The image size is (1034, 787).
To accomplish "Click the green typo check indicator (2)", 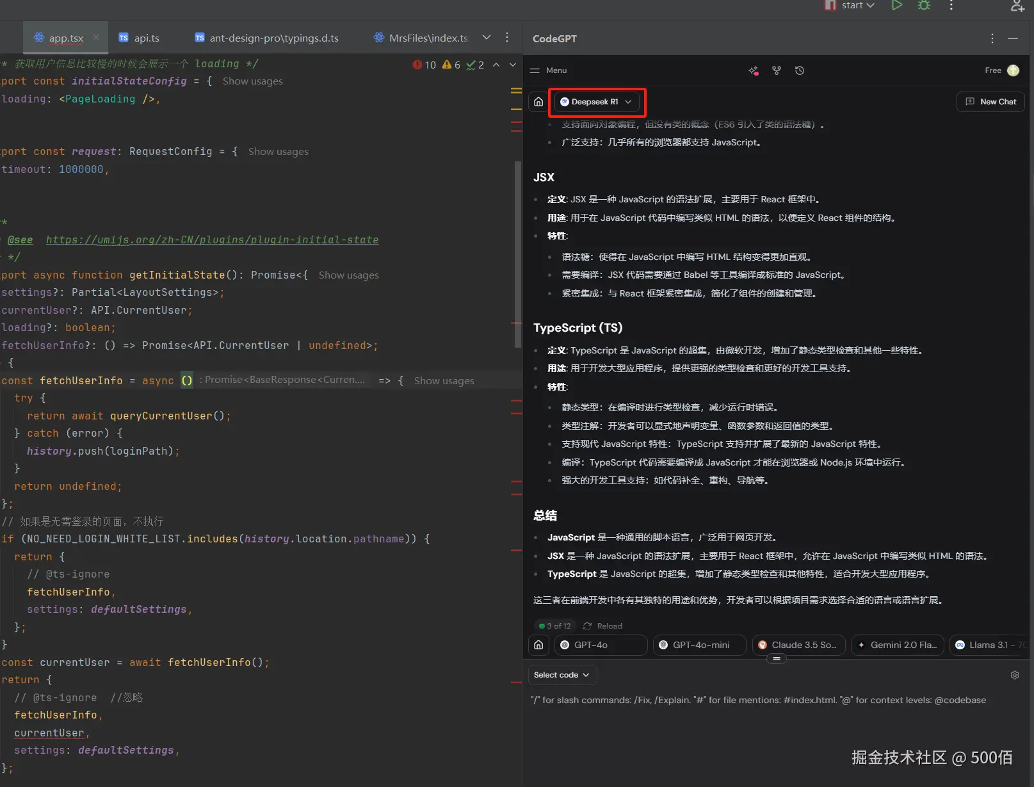I will [x=475, y=65].
